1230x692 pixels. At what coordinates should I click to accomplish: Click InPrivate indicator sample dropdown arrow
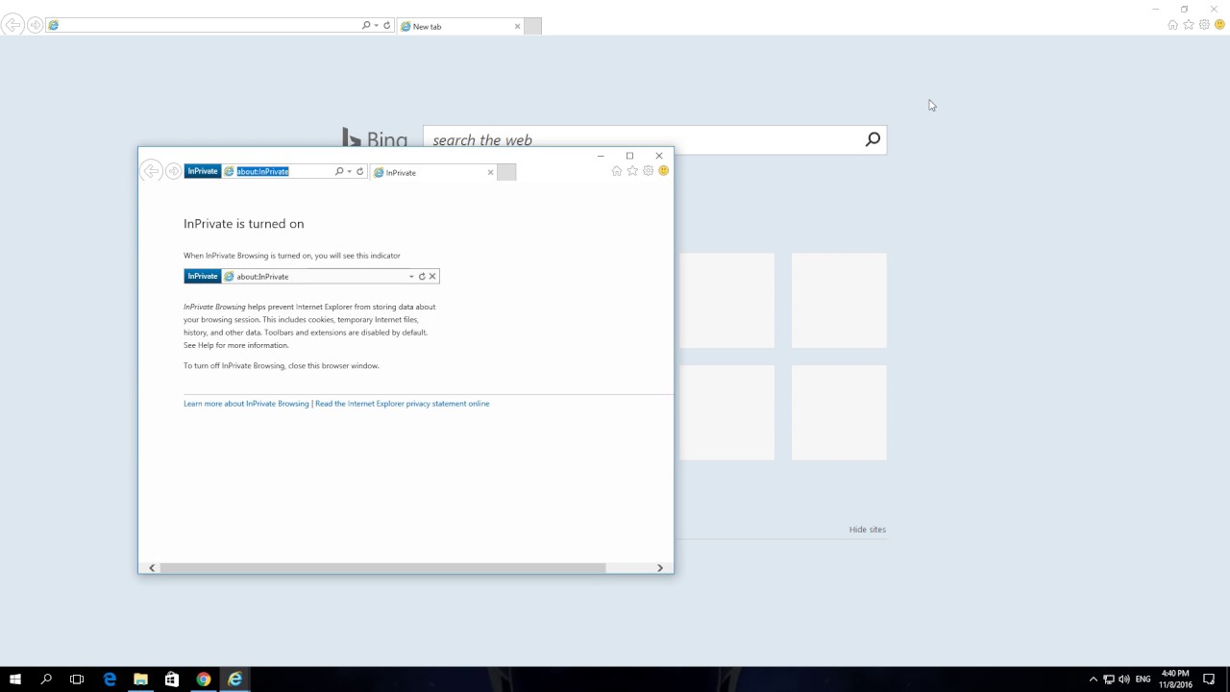pyautogui.click(x=411, y=277)
